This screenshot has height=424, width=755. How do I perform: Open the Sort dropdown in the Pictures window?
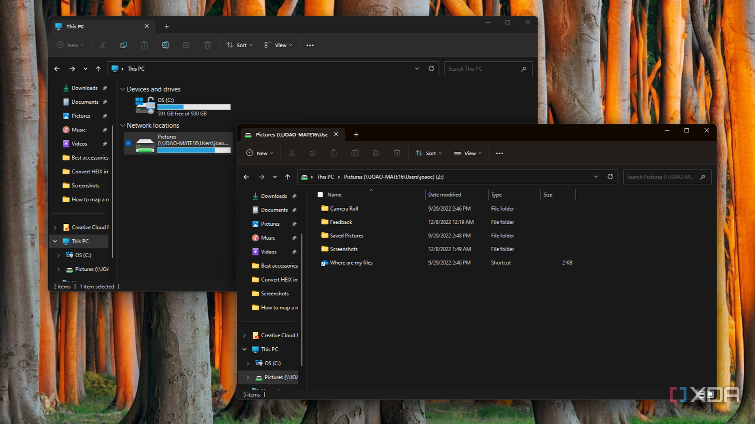point(428,153)
